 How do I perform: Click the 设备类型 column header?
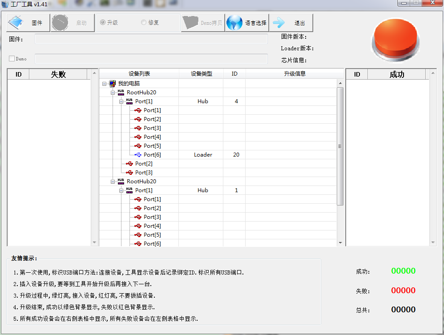[201, 73]
